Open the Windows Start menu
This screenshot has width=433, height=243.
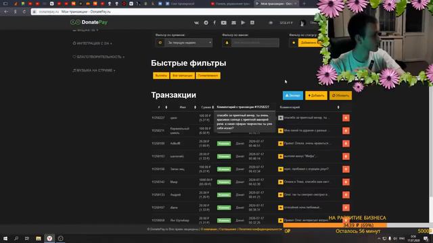pos(5,238)
